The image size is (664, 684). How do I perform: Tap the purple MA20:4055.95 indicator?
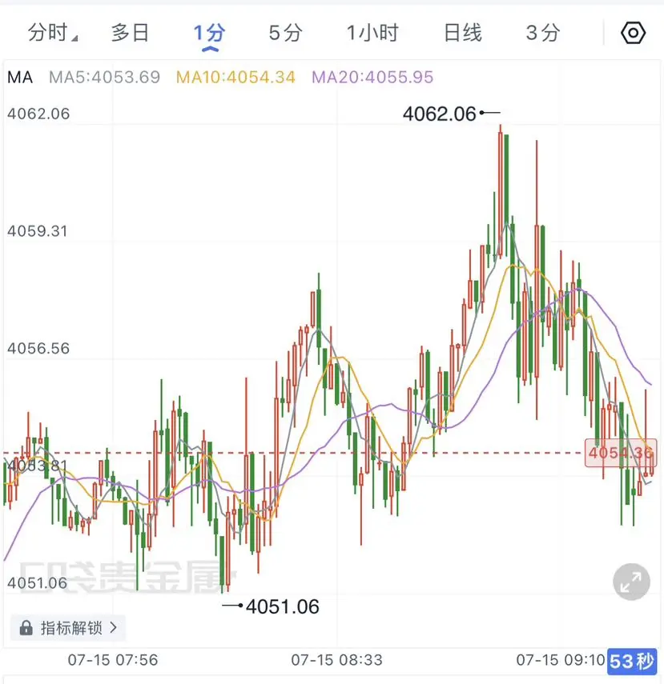[372, 78]
